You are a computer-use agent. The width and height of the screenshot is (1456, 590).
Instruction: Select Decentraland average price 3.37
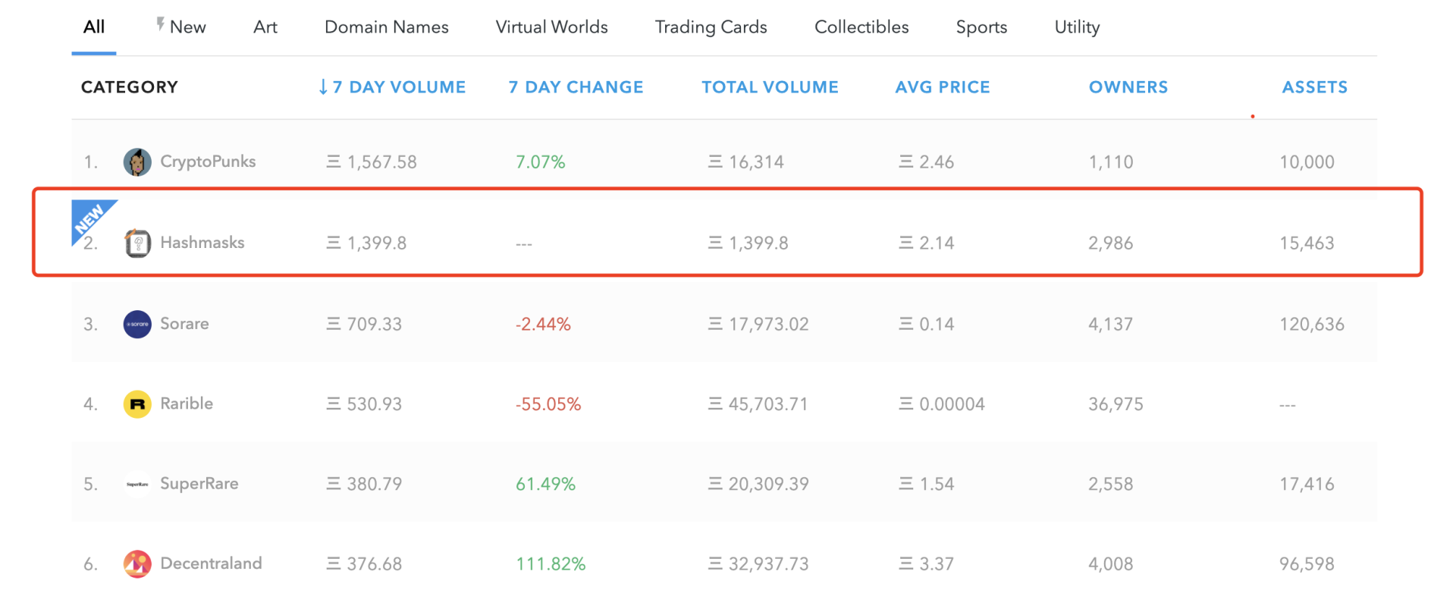(927, 564)
